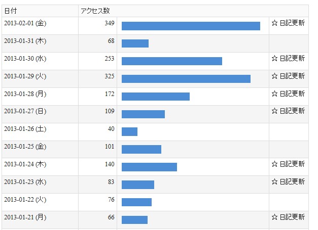The image size is (318, 230).
Task: Click the blue bar for 2013-01-26
Action: 130,132
